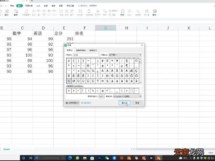Click the 取消 (Cancel) button in dialog
Screen dimensions: 215x161
click(137, 103)
